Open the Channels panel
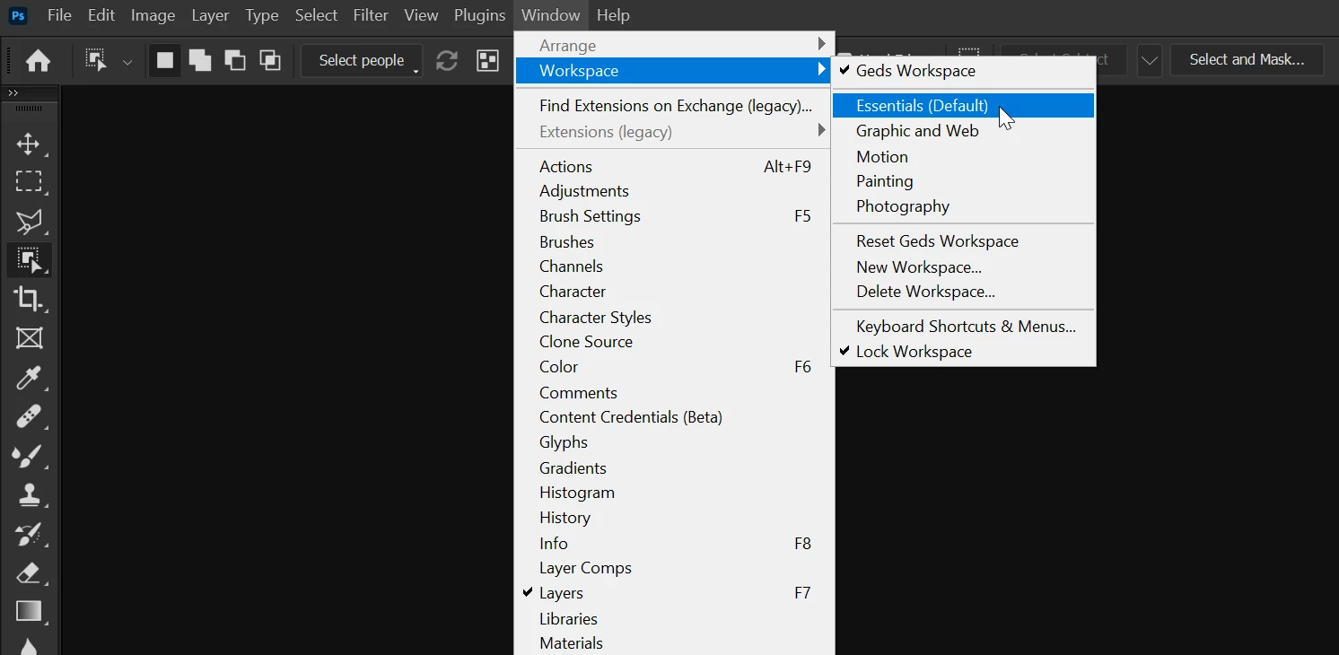Image resolution: width=1339 pixels, height=655 pixels. (674, 266)
